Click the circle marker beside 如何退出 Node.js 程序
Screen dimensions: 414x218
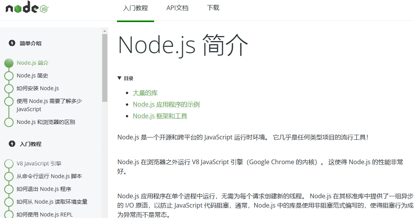pos(9,189)
